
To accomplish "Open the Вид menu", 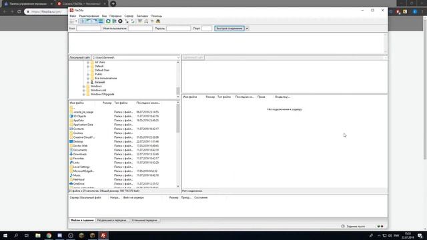I will point(104,16).
